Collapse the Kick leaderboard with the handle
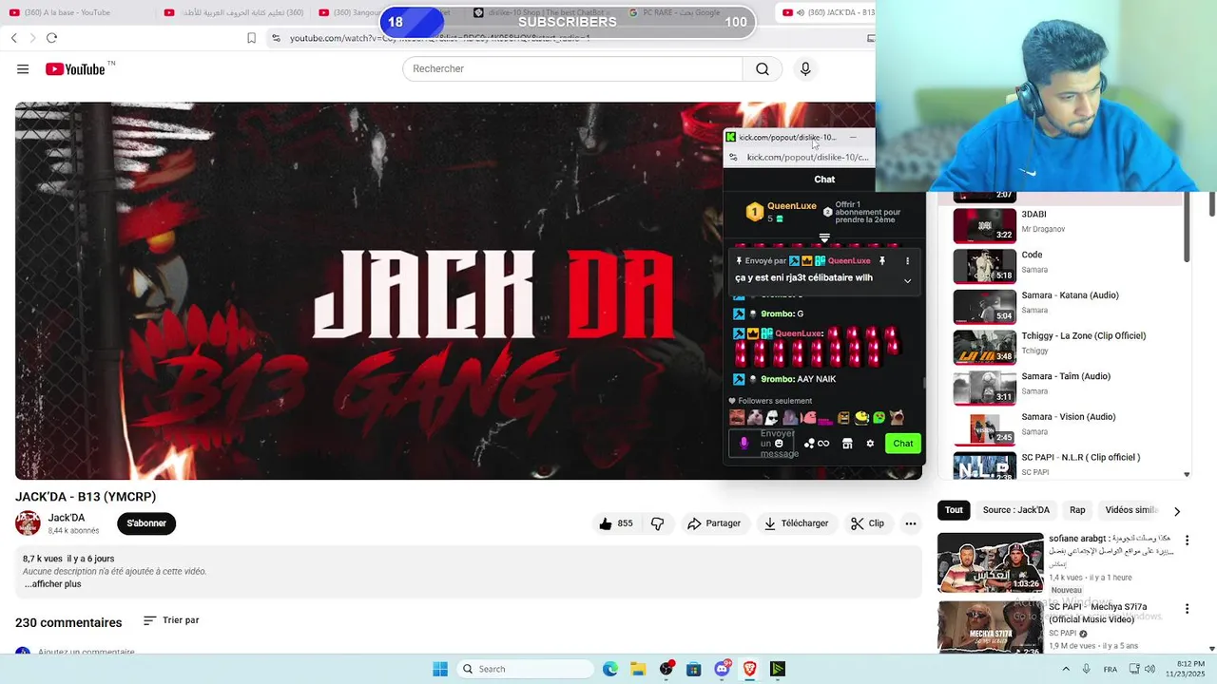Screen dimensions: 1217x684 tap(824, 237)
